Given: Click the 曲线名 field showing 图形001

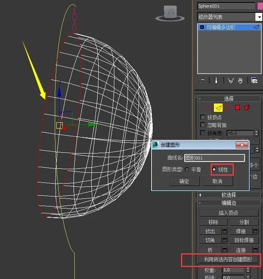Looking at the screenshot, I should point(215,158).
